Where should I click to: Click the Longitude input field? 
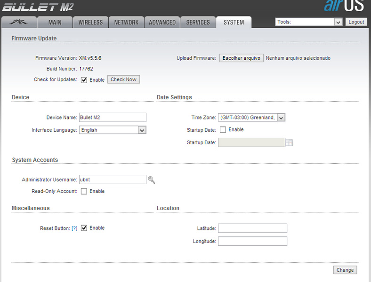252,241
